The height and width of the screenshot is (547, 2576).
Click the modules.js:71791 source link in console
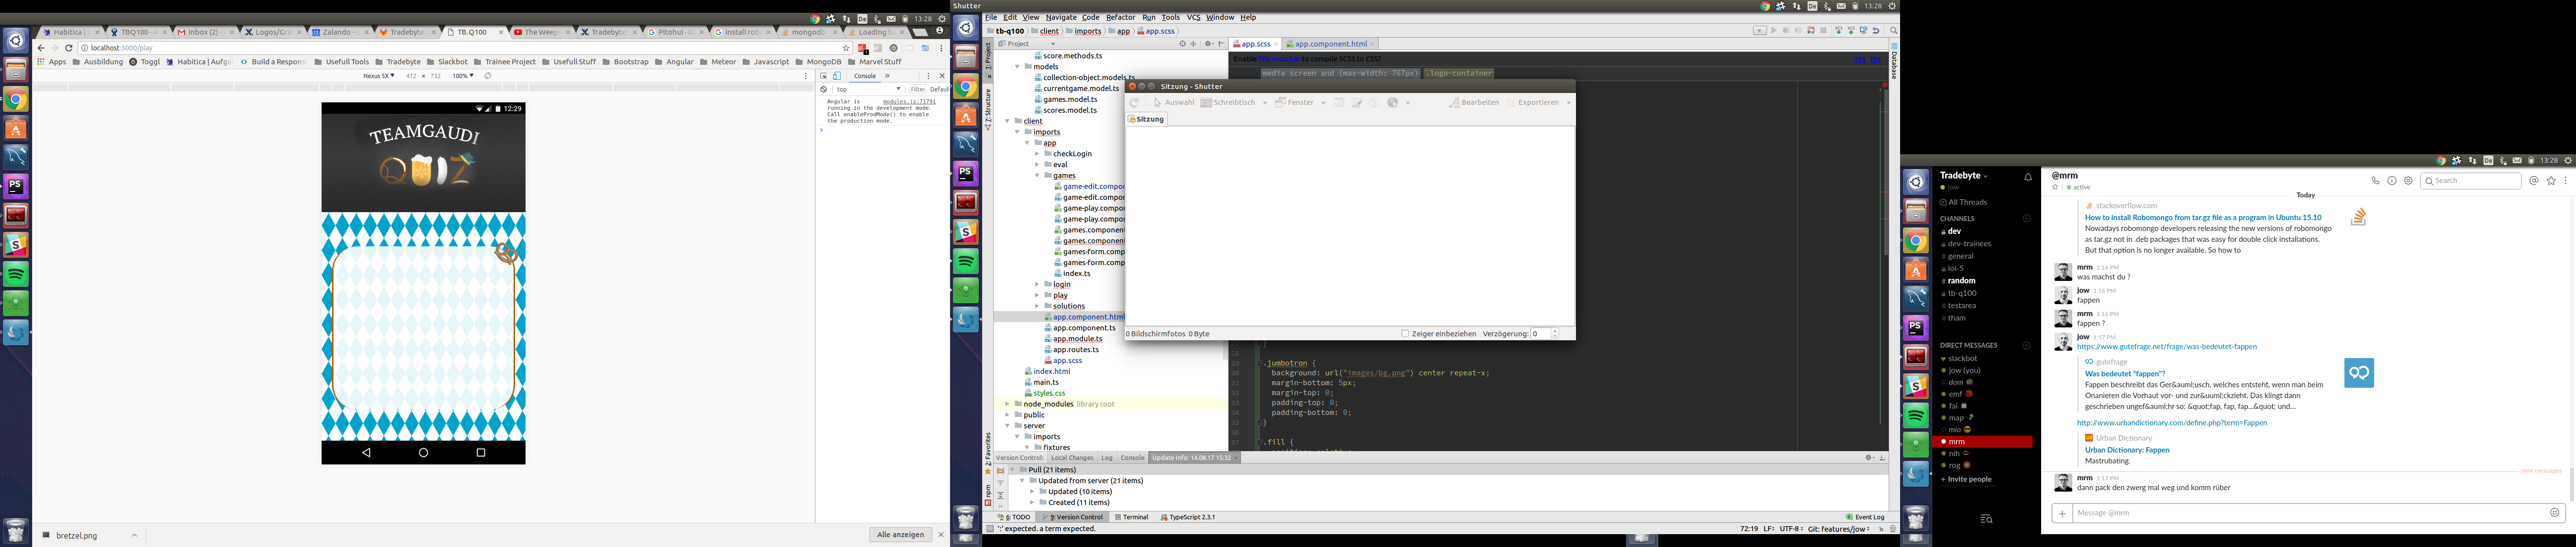pos(909,102)
